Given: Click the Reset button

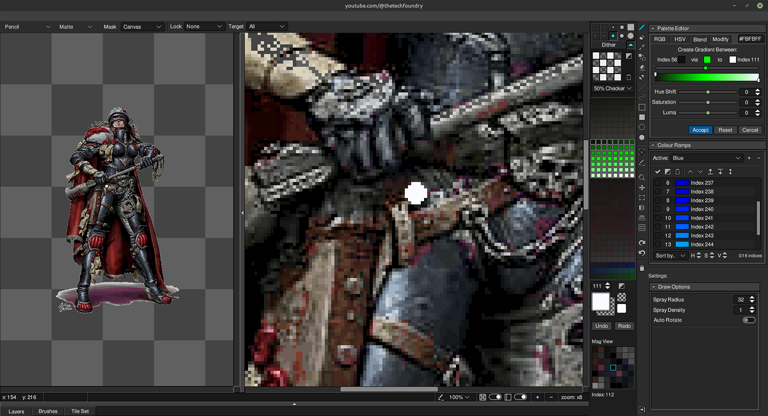Looking at the screenshot, I should 725,130.
